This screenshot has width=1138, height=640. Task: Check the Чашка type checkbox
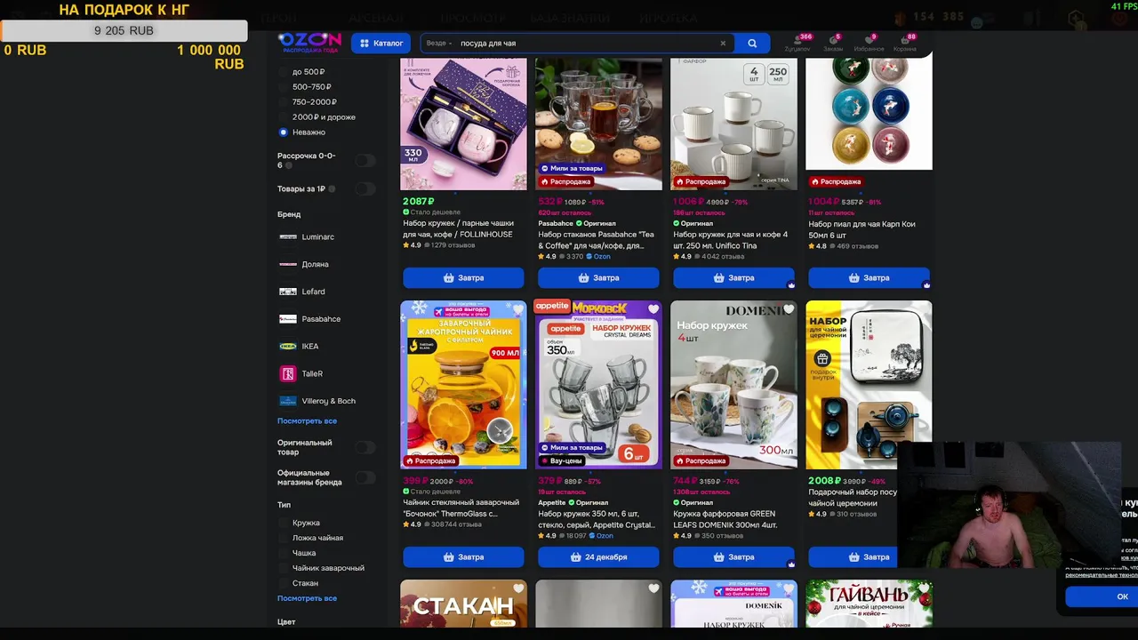tap(284, 553)
